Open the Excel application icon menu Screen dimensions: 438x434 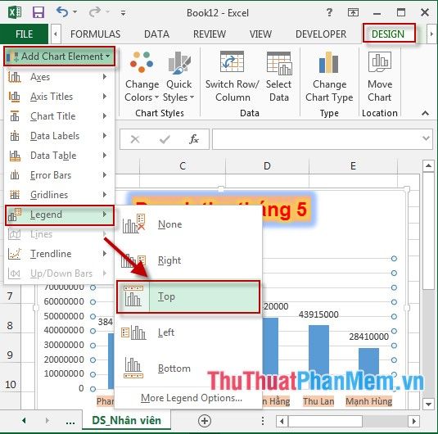(x=15, y=12)
